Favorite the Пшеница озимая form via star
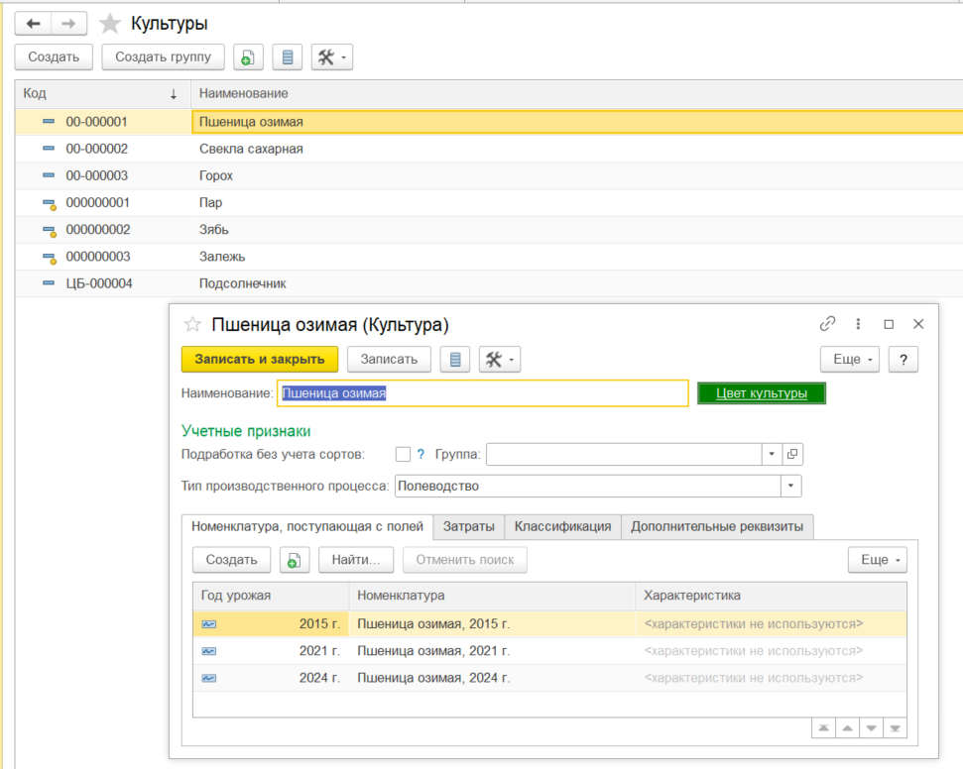 tap(192, 324)
